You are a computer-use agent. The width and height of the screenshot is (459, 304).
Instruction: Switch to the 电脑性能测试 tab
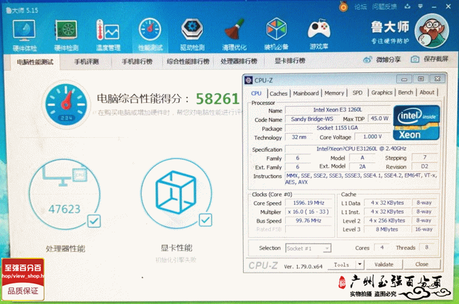(35, 62)
